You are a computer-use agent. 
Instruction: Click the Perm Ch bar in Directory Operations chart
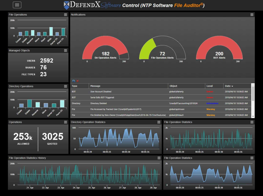(x=62, y=104)
